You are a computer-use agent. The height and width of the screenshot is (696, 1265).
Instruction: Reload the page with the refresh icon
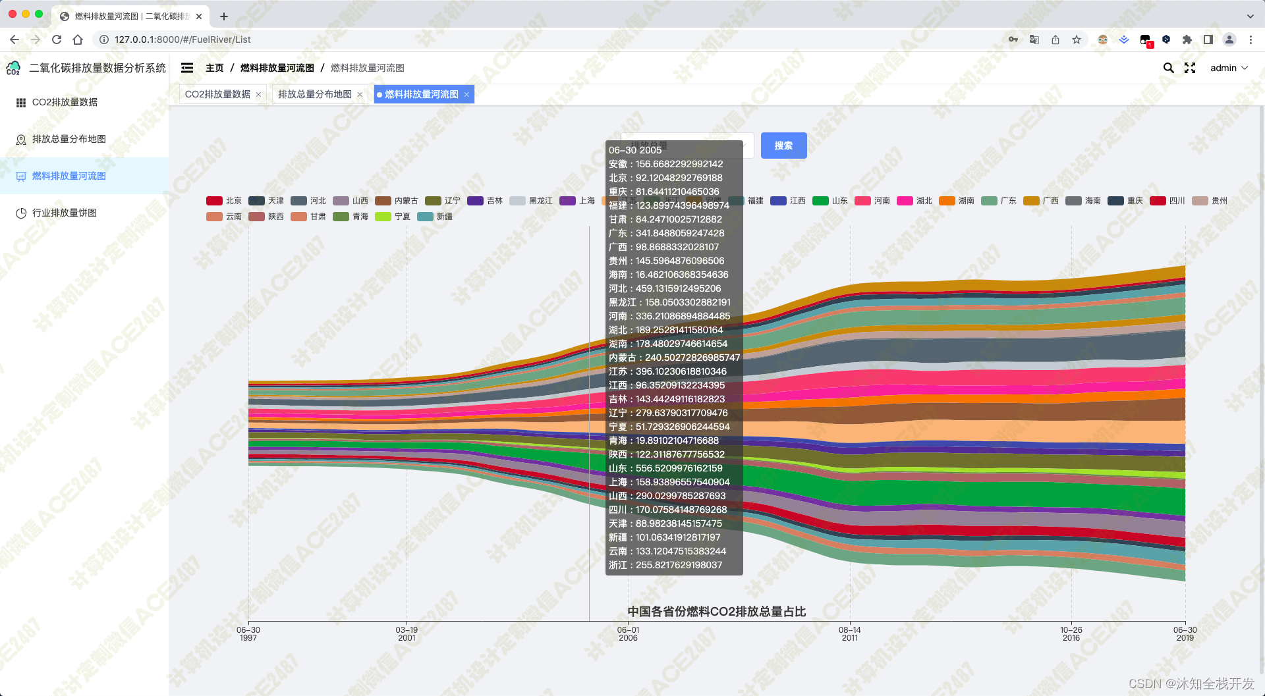point(57,40)
